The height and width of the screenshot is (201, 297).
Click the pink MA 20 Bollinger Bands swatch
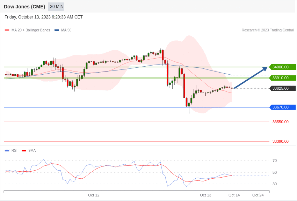pyautogui.click(x=7, y=30)
